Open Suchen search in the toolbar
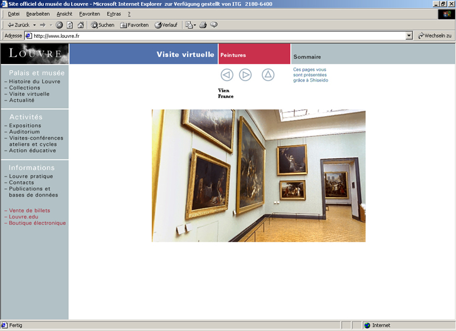Screen dimensions: 456x331 pyautogui.click(x=102, y=25)
